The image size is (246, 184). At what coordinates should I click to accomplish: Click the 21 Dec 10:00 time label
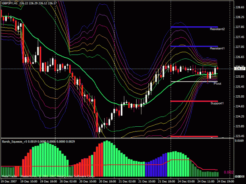point(147,182)
